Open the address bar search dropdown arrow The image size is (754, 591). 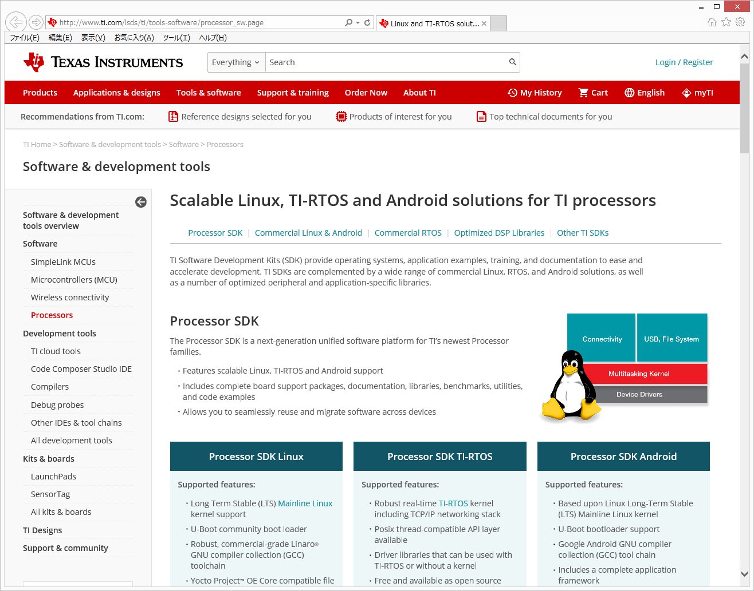pos(358,23)
